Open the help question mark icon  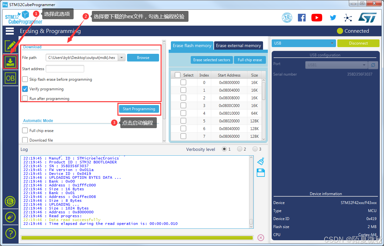pos(10,233)
